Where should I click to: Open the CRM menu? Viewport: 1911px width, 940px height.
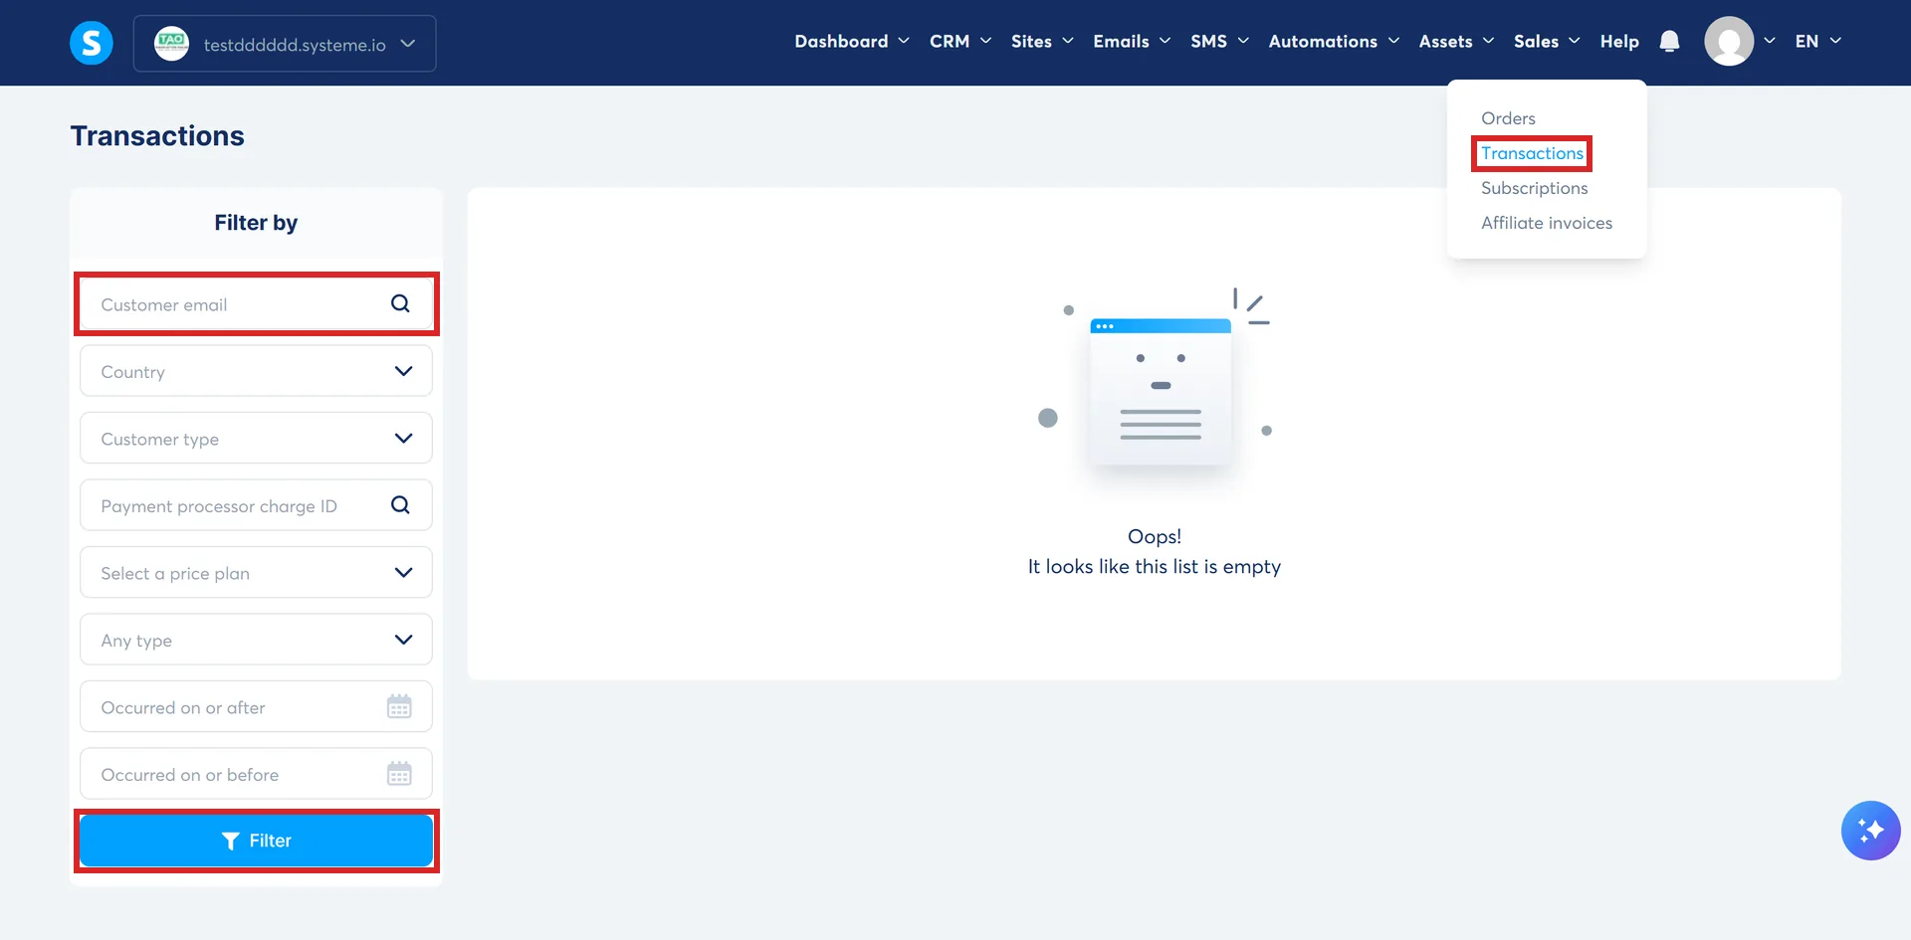959,41
